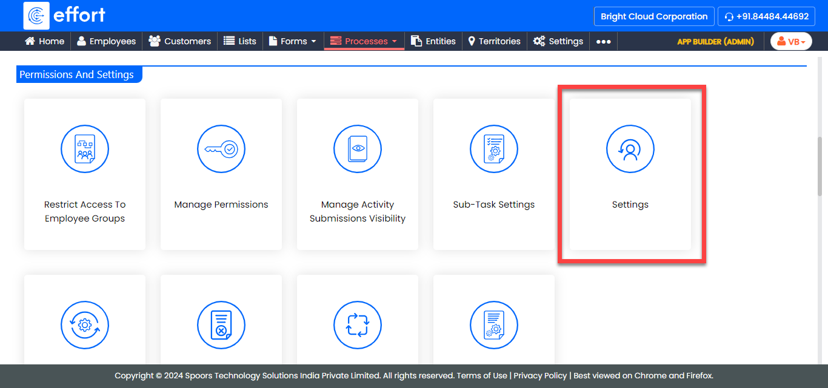828x388 pixels.
Task: Open the VB user profile dropdown
Action: [791, 41]
